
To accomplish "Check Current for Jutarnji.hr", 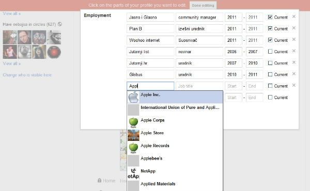I will [x=270, y=63].
